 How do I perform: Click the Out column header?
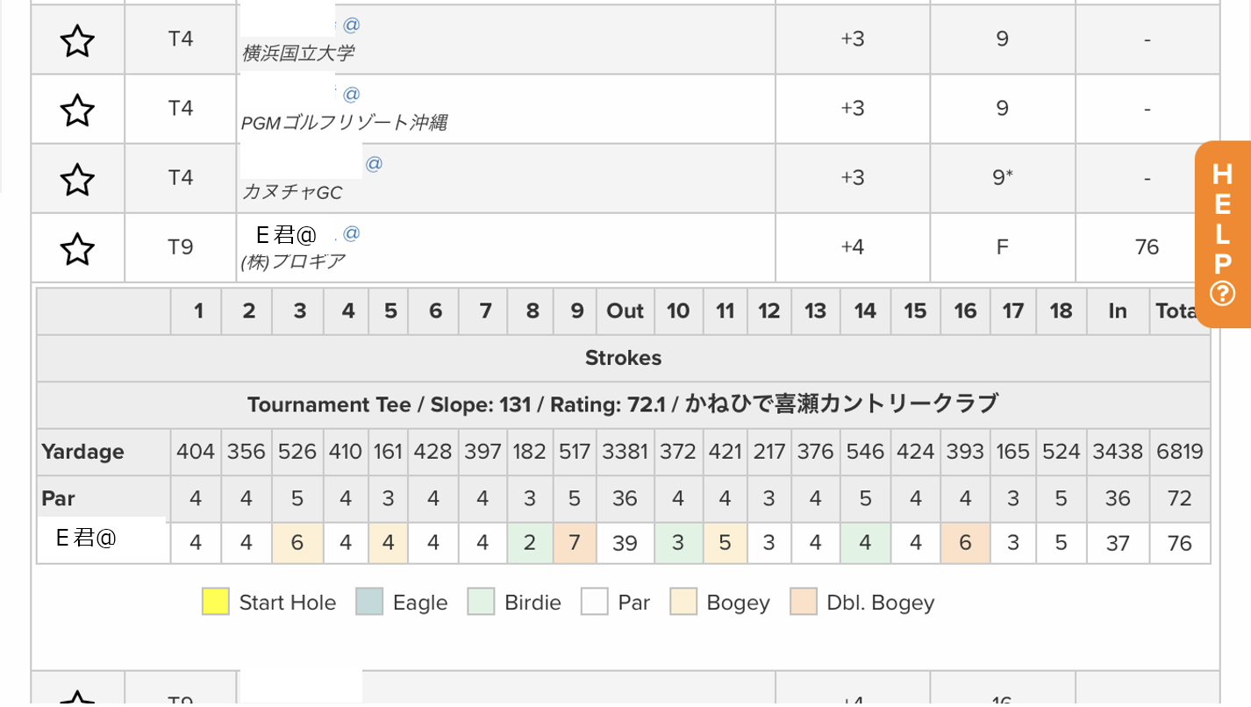point(625,311)
